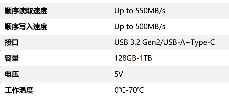
Task: Select the 5V voltage value
Action: pyautogui.click(x=119, y=74)
